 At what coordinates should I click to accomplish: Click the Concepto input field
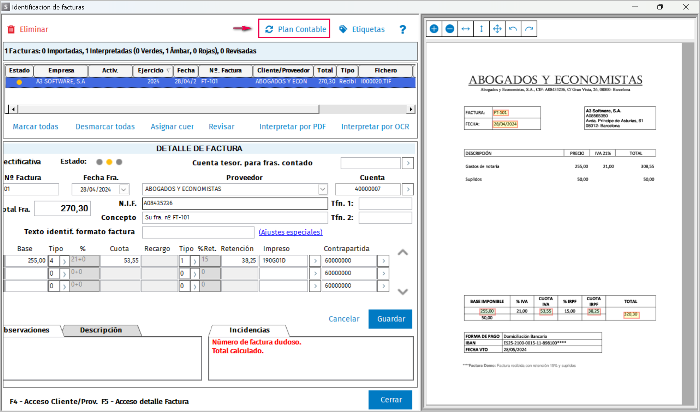[235, 218]
